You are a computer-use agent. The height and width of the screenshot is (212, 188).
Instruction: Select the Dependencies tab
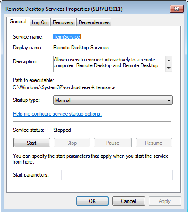coord(94,22)
